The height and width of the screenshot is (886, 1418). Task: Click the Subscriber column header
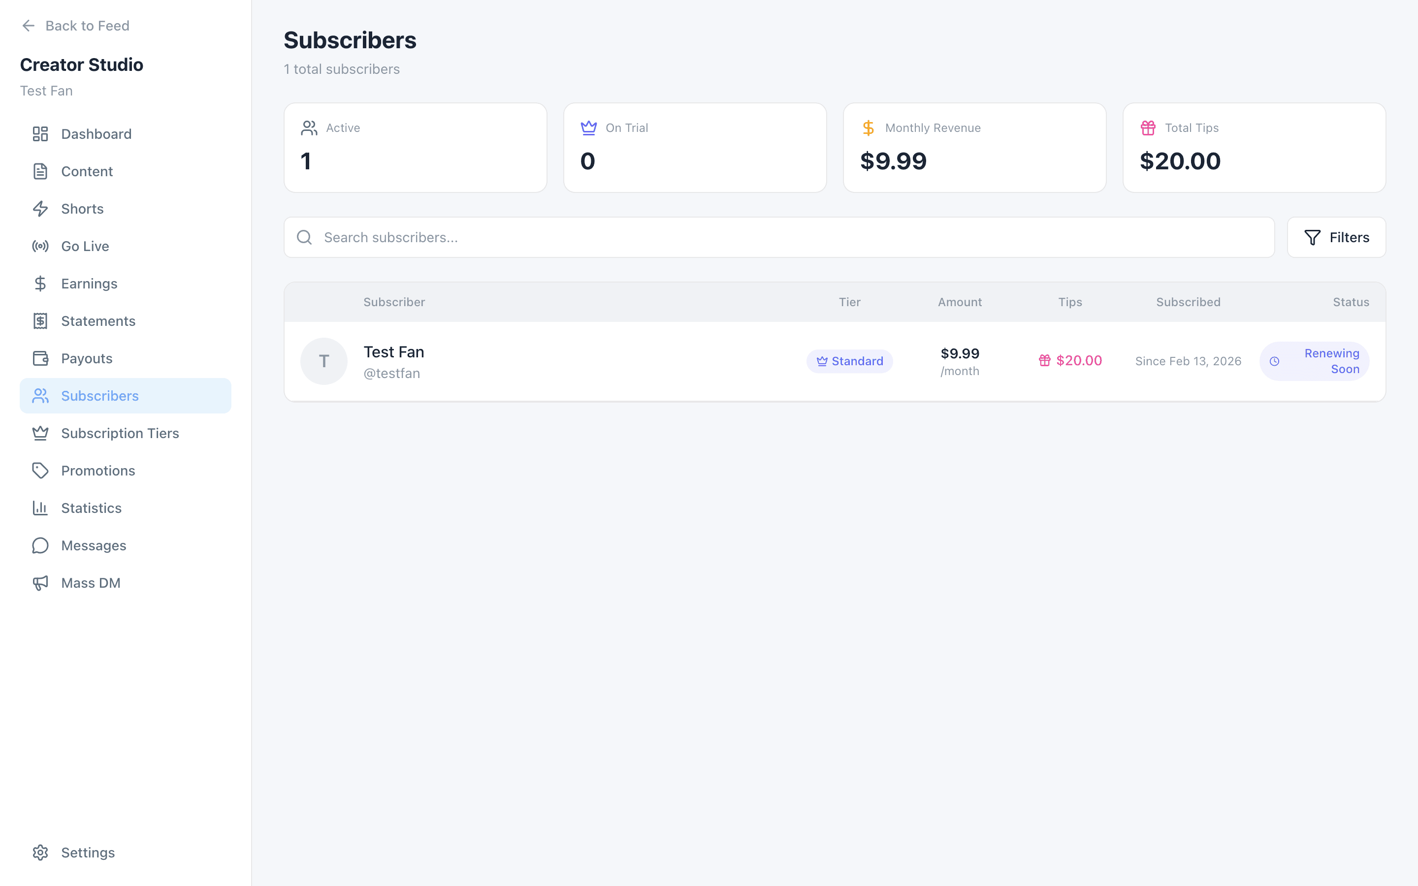point(394,302)
